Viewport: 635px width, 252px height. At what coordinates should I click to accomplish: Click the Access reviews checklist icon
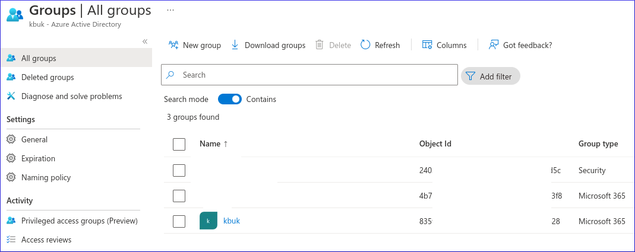click(11, 240)
